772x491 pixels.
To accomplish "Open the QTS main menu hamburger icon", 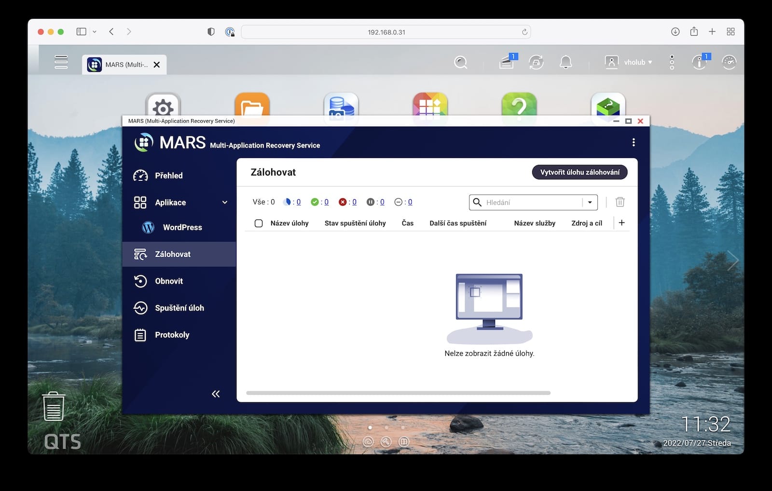I will pos(61,62).
